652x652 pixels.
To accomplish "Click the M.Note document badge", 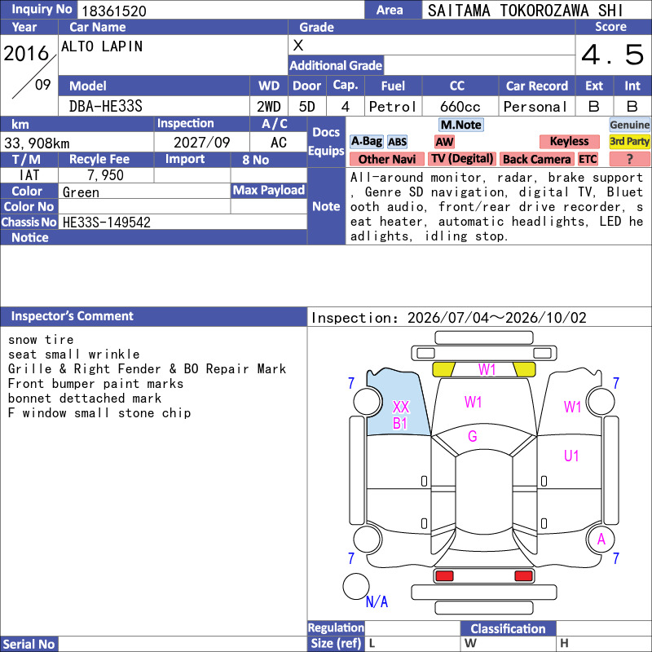I will 460,125.
